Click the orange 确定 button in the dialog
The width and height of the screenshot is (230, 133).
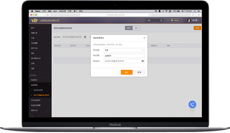[x=126, y=72]
